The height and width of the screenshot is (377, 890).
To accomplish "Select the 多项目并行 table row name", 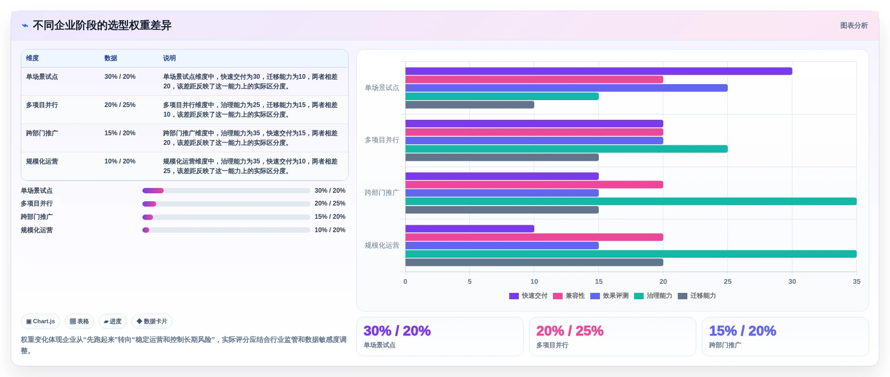I will (42, 105).
